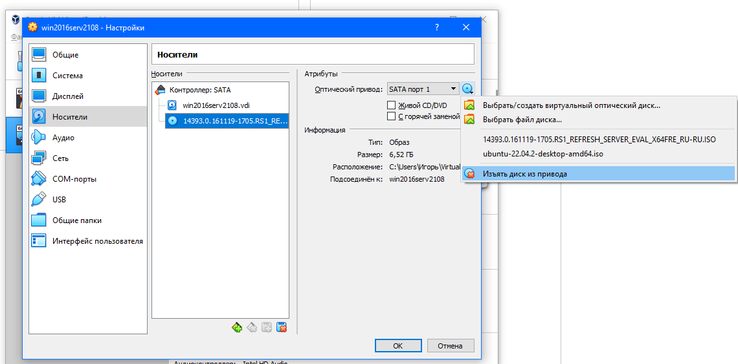This screenshot has height=364, width=738.
Task: Enable the Живой CD/DVD checkbox
Action: pos(390,105)
